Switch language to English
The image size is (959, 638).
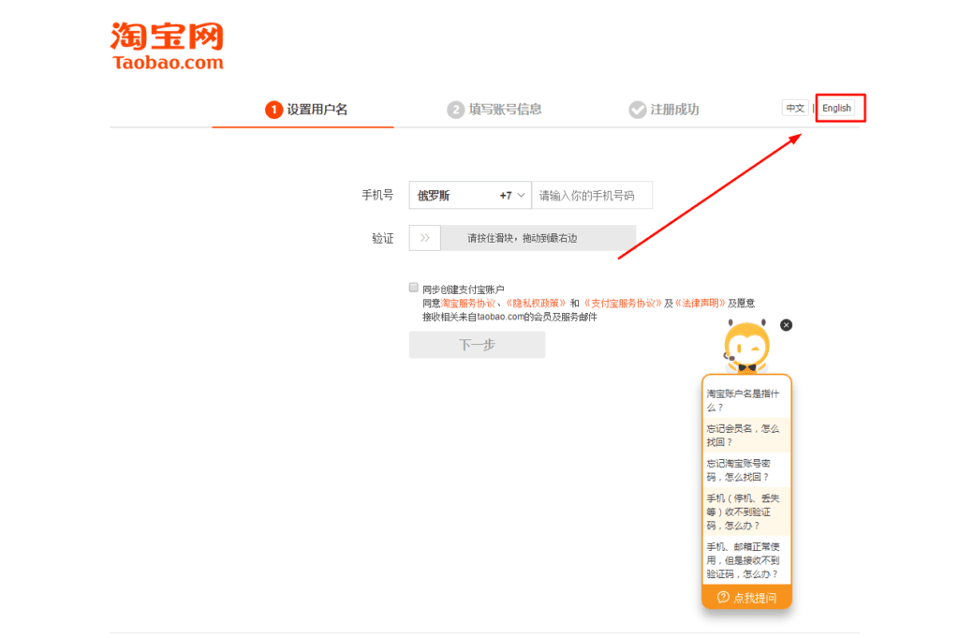click(x=836, y=108)
